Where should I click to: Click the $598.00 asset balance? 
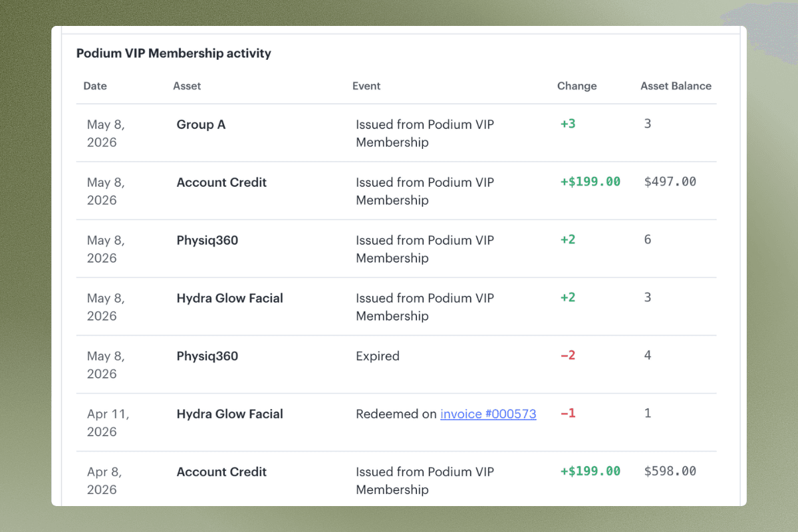(670, 471)
